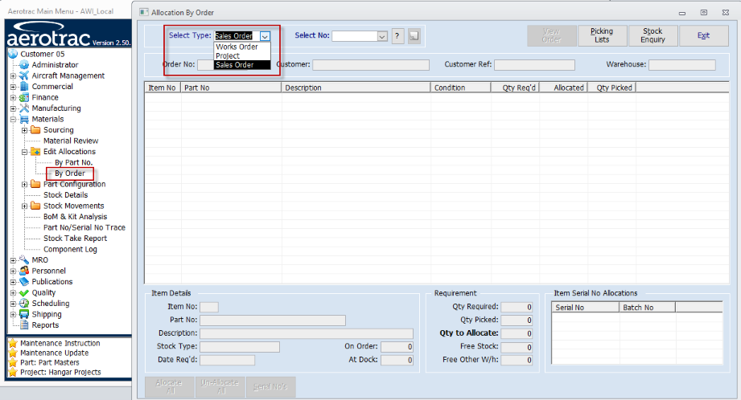741x400 pixels.
Task: Click the Manufacturing tools icon
Action: point(24,108)
